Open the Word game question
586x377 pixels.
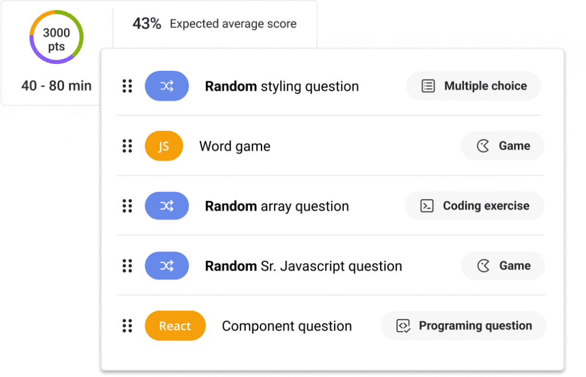point(235,146)
